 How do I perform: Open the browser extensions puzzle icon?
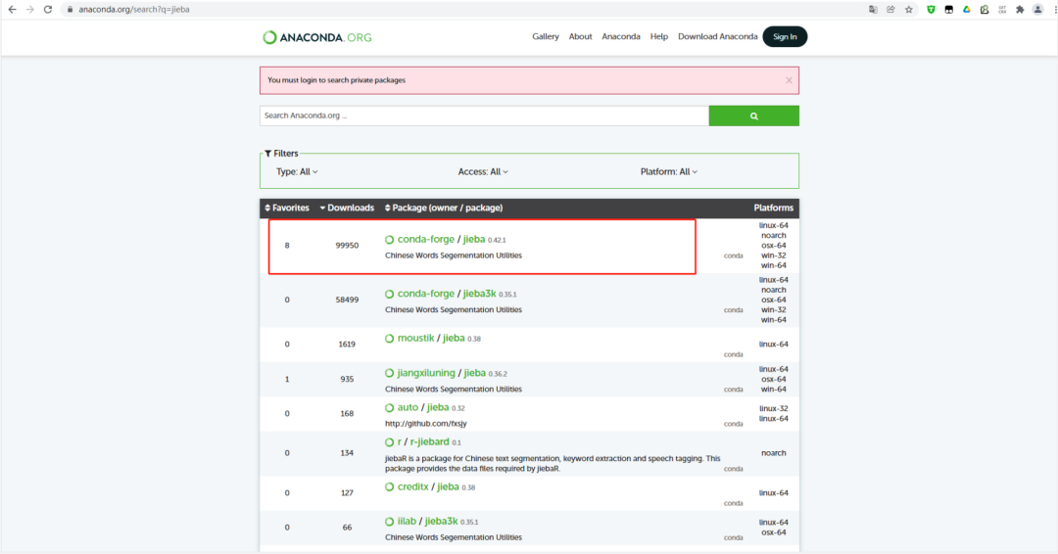coord(1020,9)
